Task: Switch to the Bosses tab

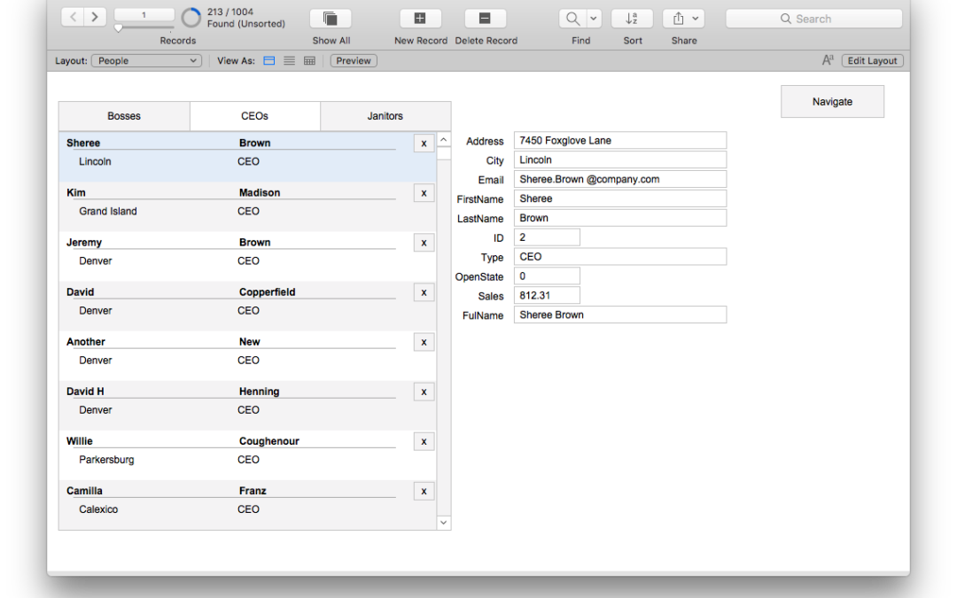Action: [124, 116]
